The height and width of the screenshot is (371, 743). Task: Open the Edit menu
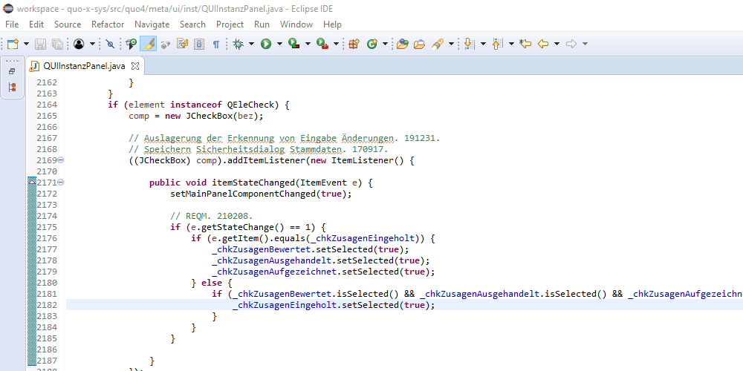36,24
